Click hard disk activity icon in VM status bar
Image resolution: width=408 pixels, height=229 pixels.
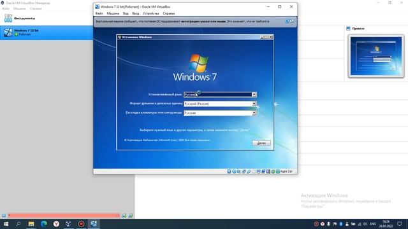(x=229, y=171)
